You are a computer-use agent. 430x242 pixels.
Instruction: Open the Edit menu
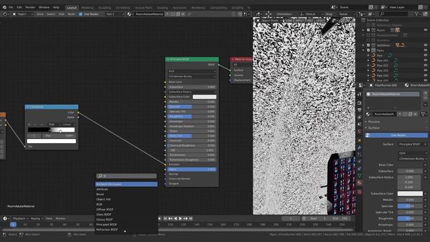[19, 7]
